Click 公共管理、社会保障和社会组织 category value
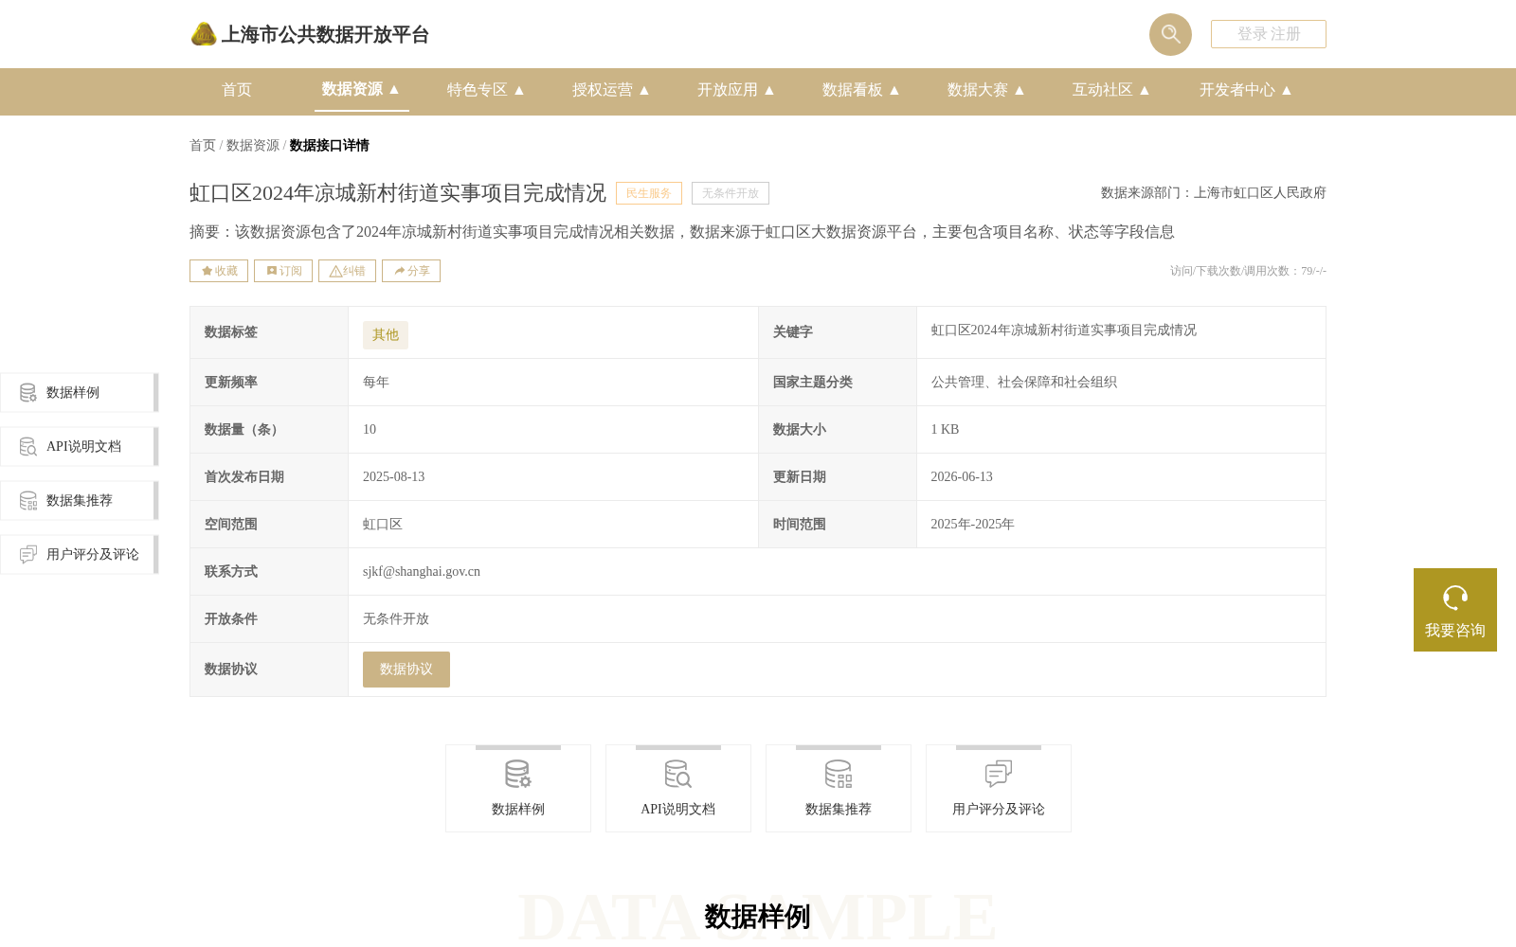Image resolution: width=1516 pixels, height=947 pixels. (x=1023, y=383)
